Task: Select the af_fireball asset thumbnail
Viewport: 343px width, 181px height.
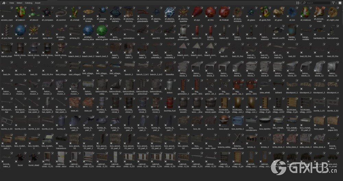Action: coord(224,12)
